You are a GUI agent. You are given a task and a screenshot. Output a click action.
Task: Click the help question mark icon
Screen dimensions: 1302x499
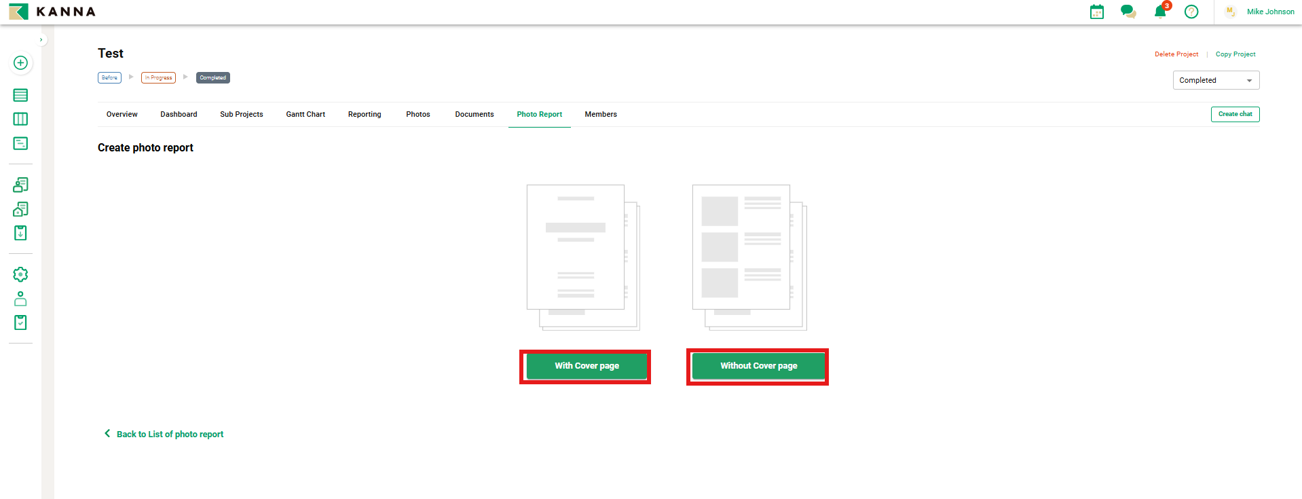pyautogui.click(x=1191, y=12)
